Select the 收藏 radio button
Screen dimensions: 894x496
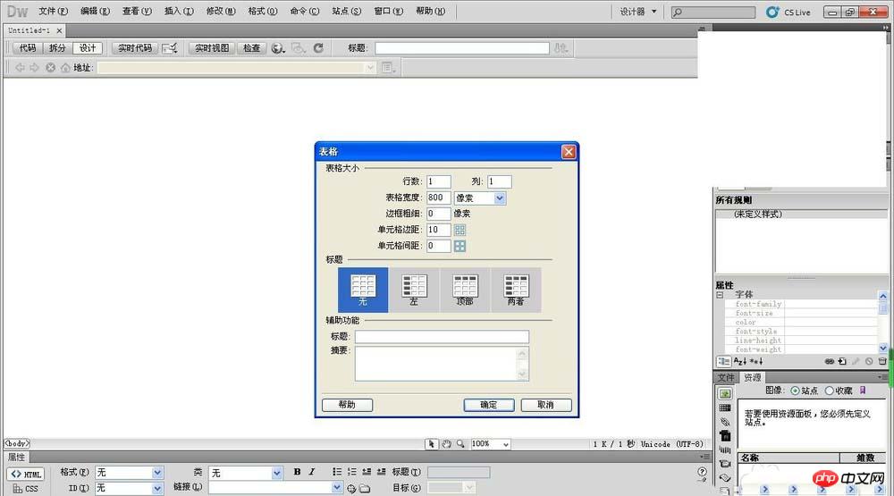(x=829, y=391)
